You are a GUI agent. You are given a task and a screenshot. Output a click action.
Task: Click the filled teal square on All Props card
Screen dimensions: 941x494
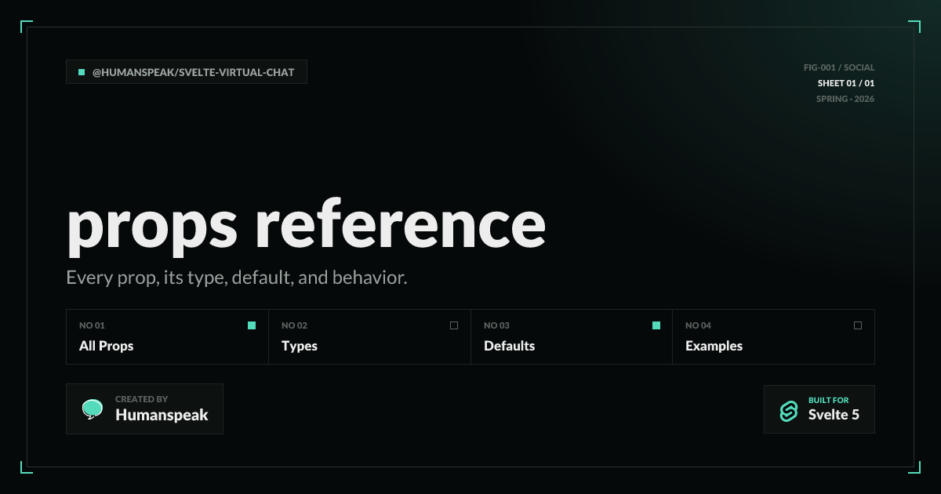pos(252,325)
